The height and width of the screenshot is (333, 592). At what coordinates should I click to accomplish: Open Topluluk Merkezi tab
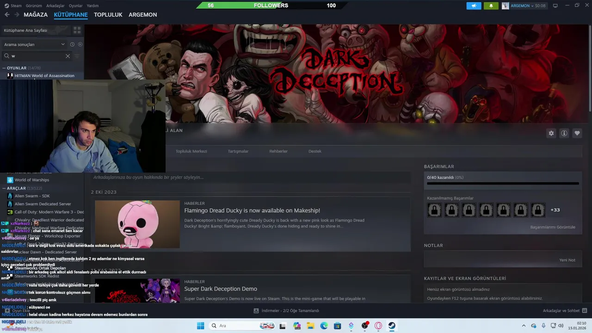[x=191, y=151]
